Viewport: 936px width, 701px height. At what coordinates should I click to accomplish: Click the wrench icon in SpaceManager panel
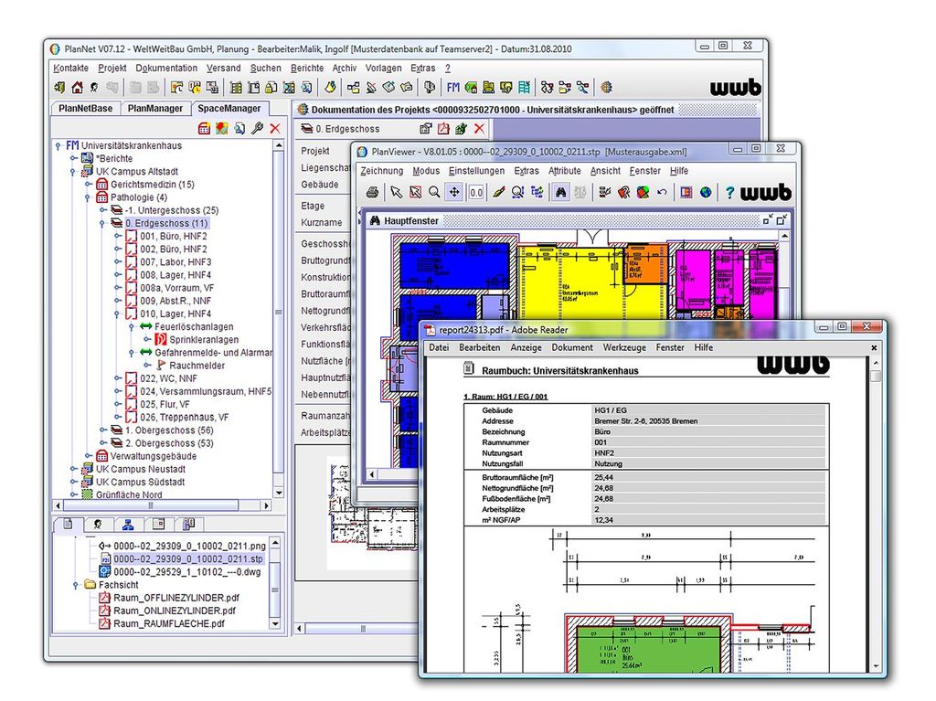pyautogui.click(x=257, y=128)
